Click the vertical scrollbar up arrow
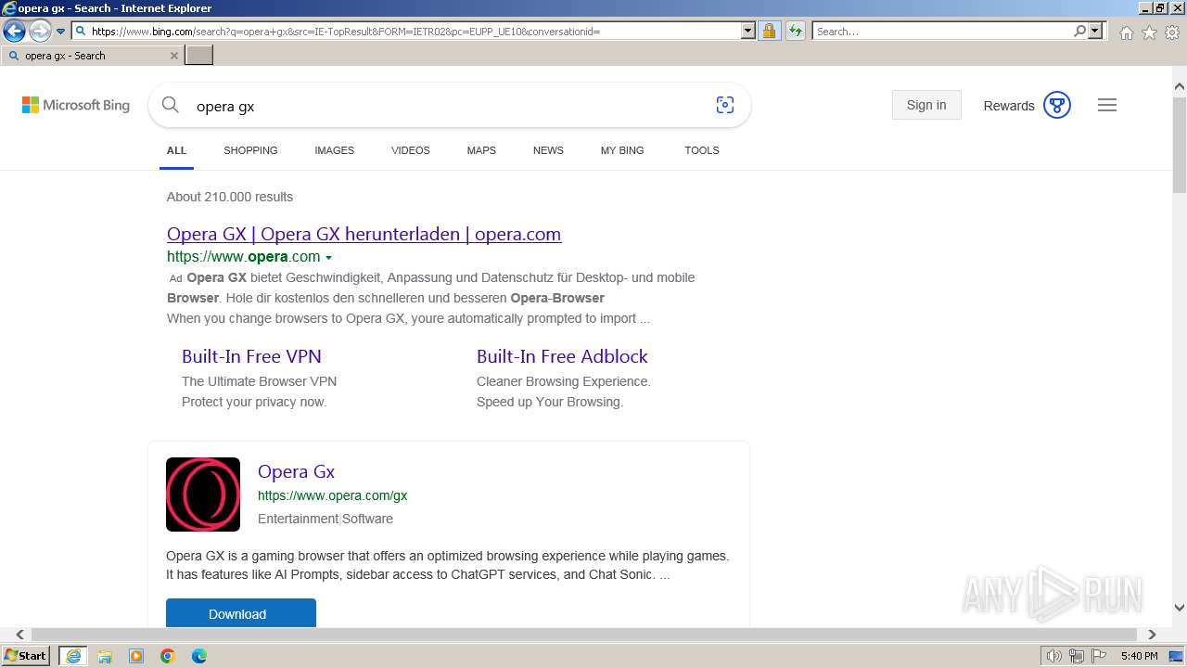This screenshot has height=668, width=1187. coord(1180,86)
